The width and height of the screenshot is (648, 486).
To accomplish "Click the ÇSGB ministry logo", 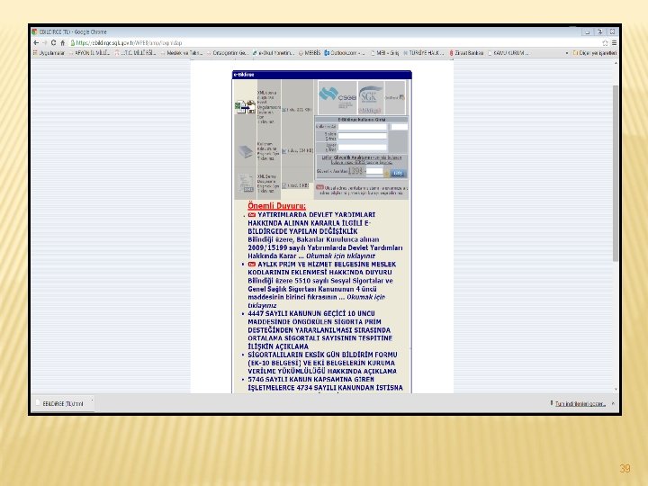I will pos(337,97).
